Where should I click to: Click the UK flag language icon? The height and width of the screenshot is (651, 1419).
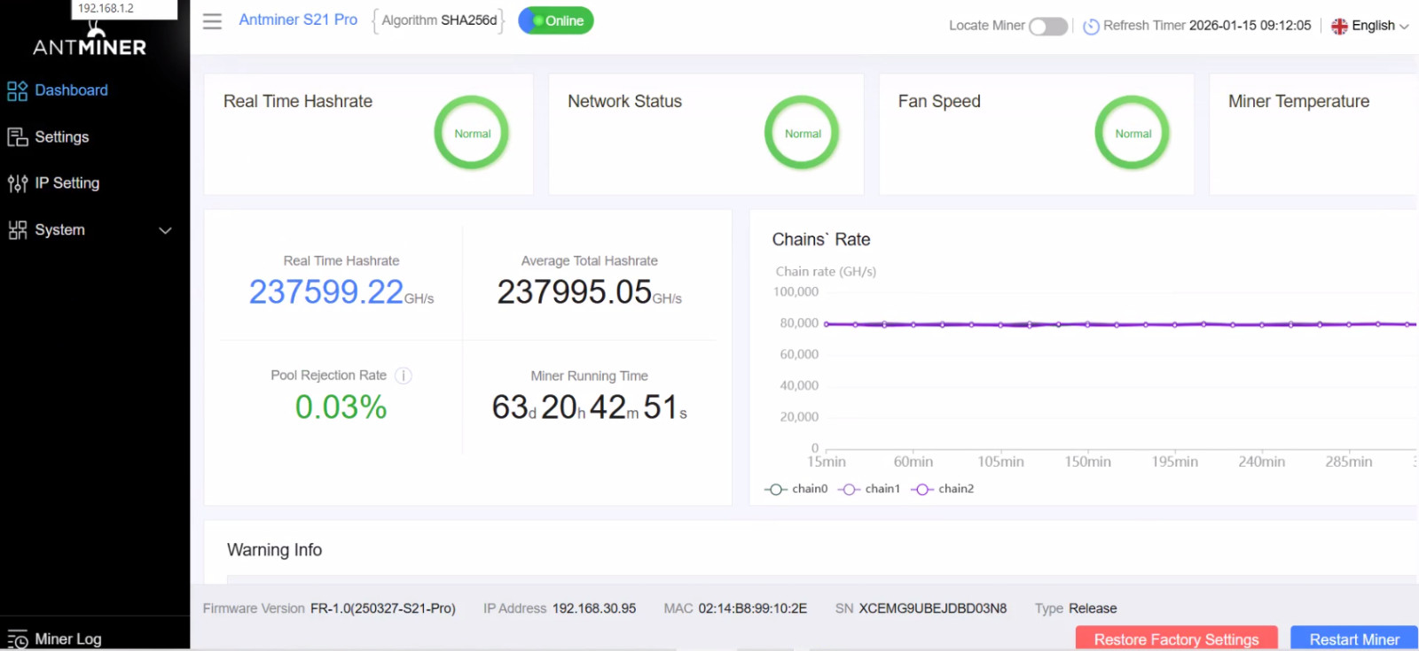pos(1339,27)
